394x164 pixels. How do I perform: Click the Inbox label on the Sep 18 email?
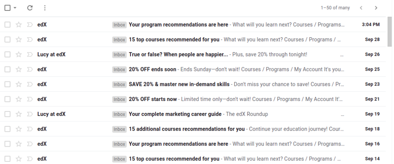point(119,129)
